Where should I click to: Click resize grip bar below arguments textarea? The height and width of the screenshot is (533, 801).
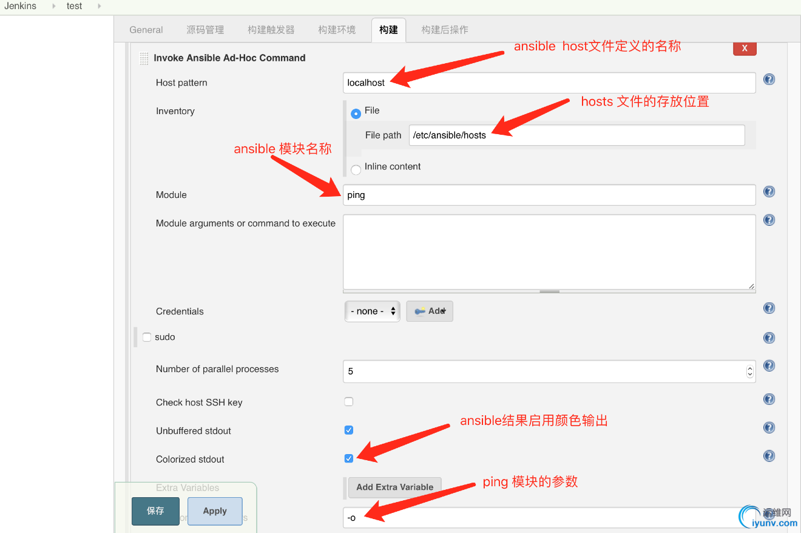click(549, 291)
